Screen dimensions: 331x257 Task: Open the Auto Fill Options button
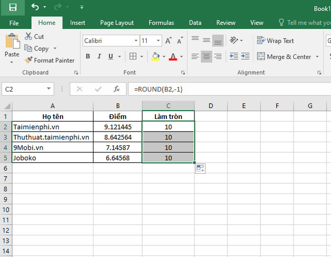(x=200, y=169)
